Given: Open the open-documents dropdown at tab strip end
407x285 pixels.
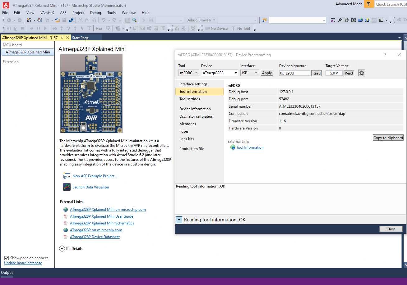Looking at the screenshot, I should point(400,38).
